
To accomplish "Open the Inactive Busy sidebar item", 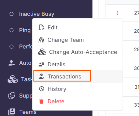I will 36,14.
